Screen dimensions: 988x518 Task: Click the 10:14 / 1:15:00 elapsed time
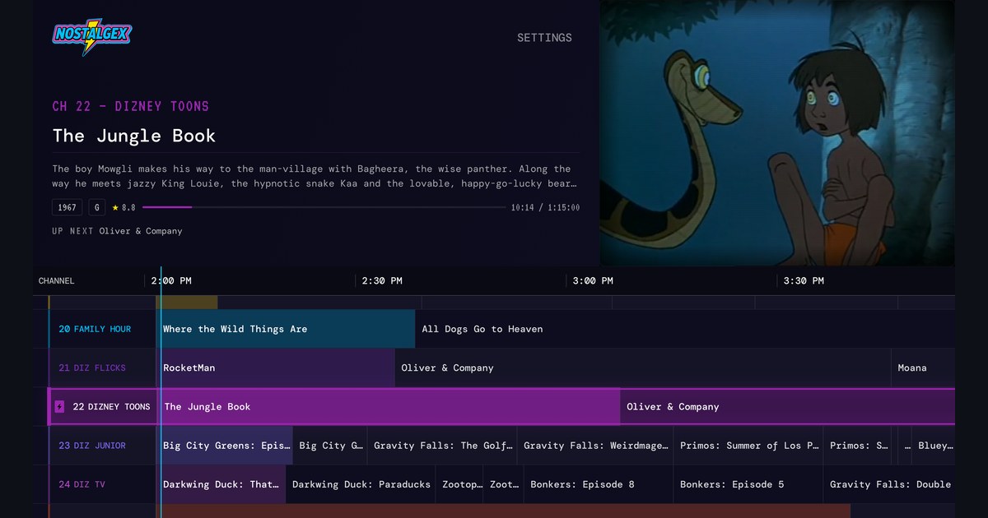tap(545, 208)
